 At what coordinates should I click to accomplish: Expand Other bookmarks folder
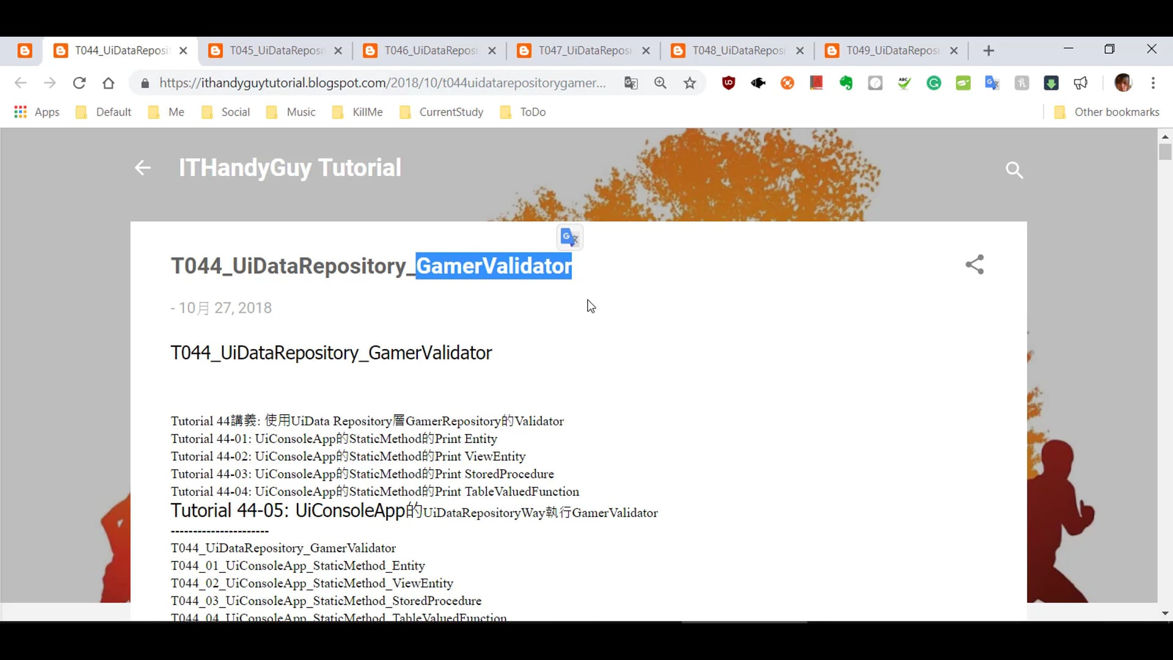pyautogui.click(x=1106, y=112)
